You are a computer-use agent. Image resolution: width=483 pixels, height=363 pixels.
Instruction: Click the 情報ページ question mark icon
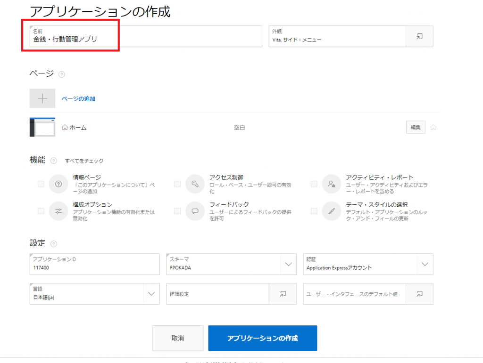coord(58,184)
